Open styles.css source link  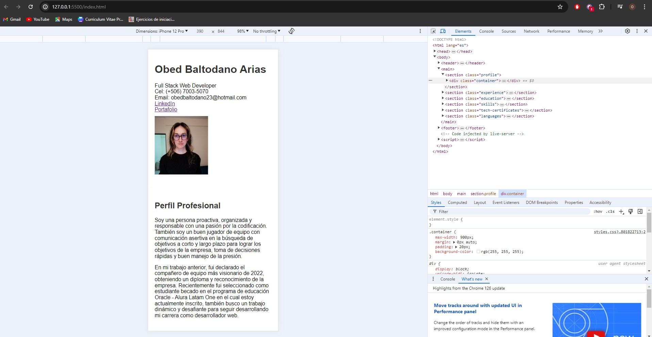619,232
